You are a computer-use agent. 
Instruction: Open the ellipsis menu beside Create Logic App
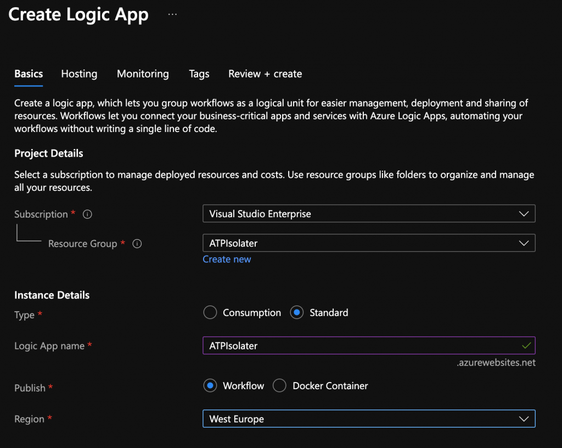coord(172,15)
